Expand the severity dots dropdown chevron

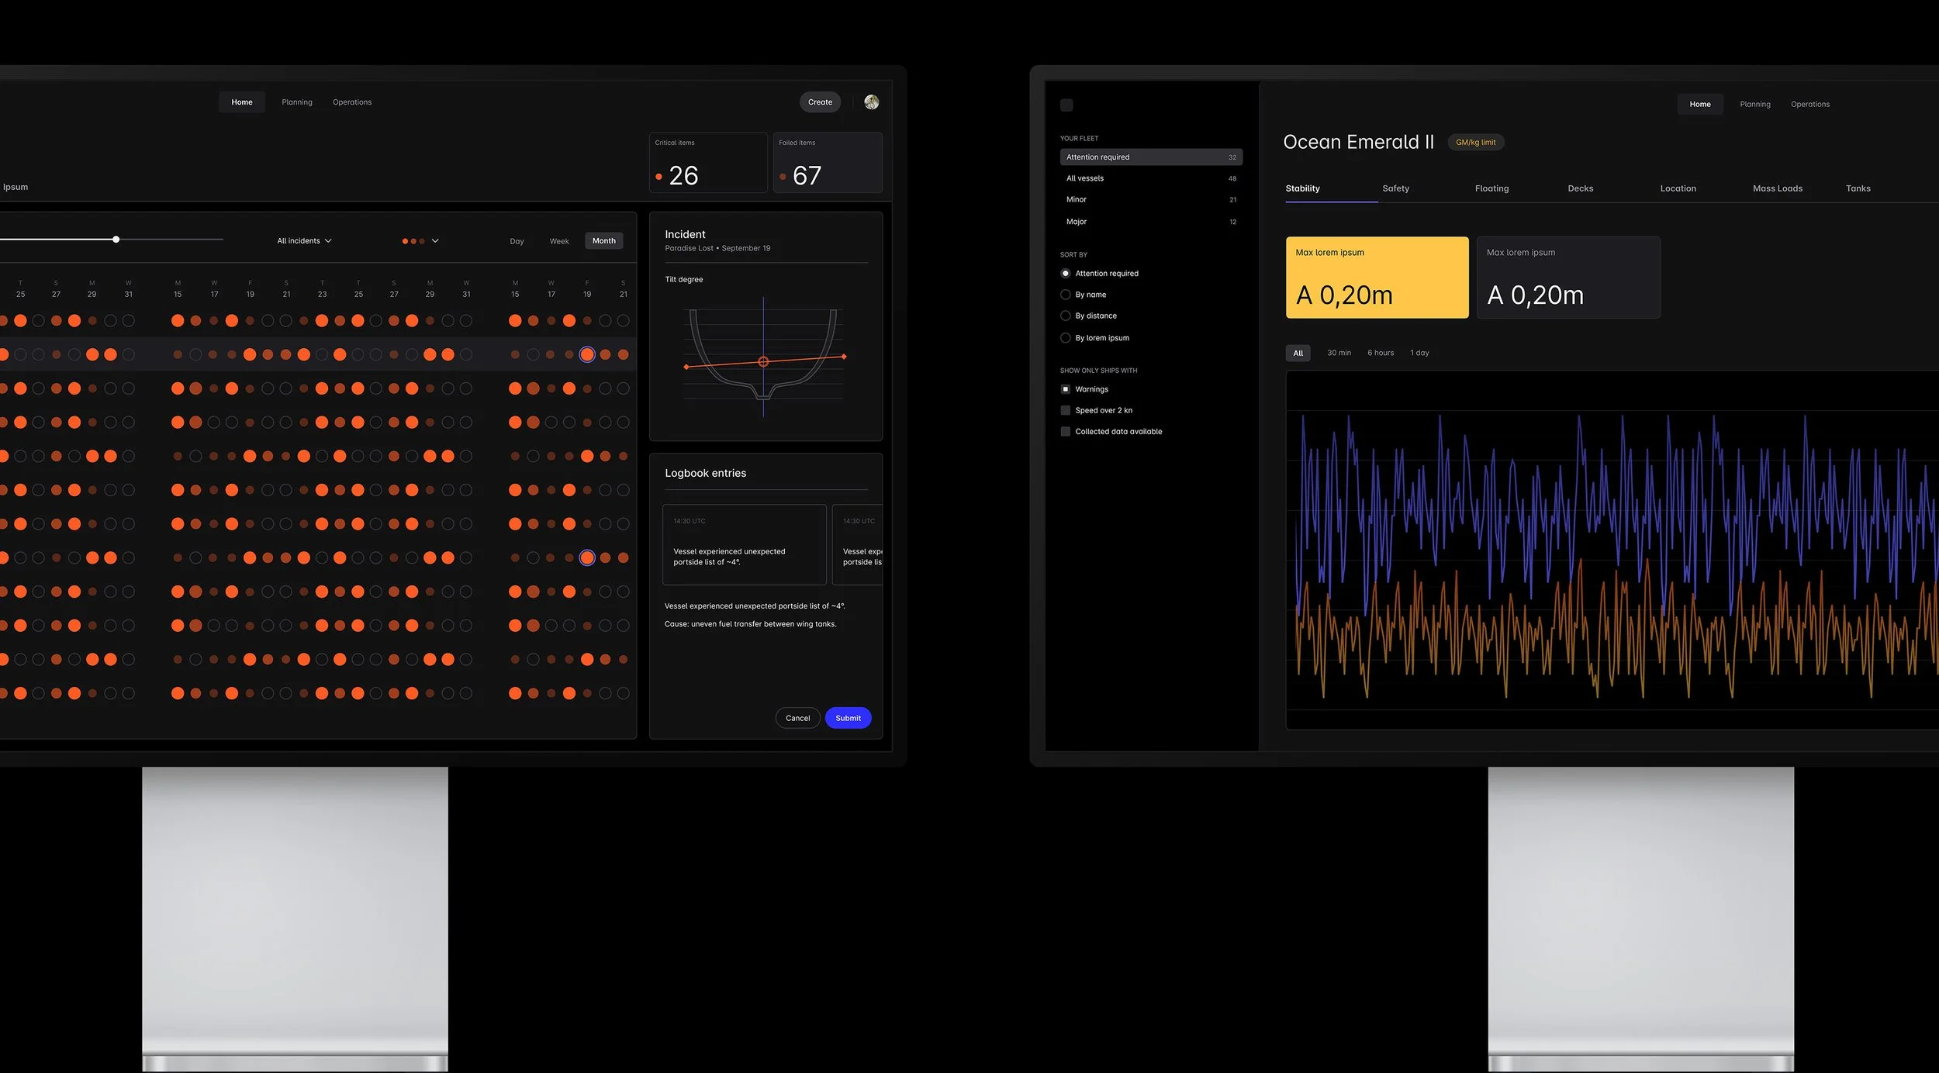pyautogui.click(x=435, y=241)
